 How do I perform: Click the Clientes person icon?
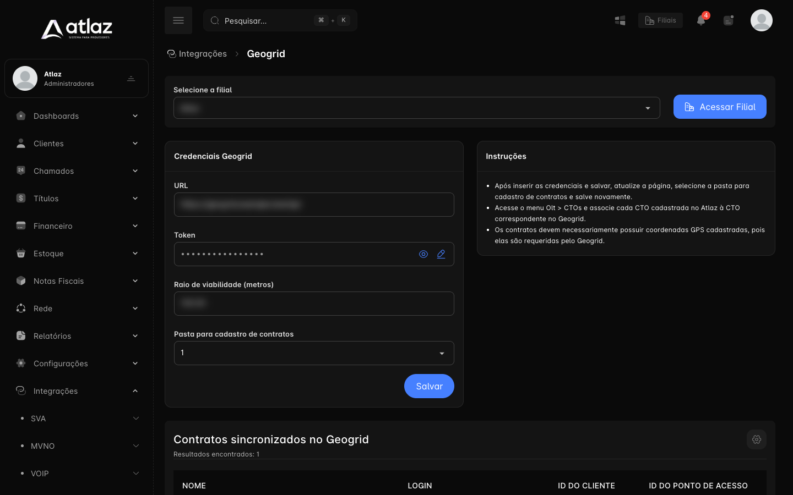pyautogui.click(x=21, y=143)
